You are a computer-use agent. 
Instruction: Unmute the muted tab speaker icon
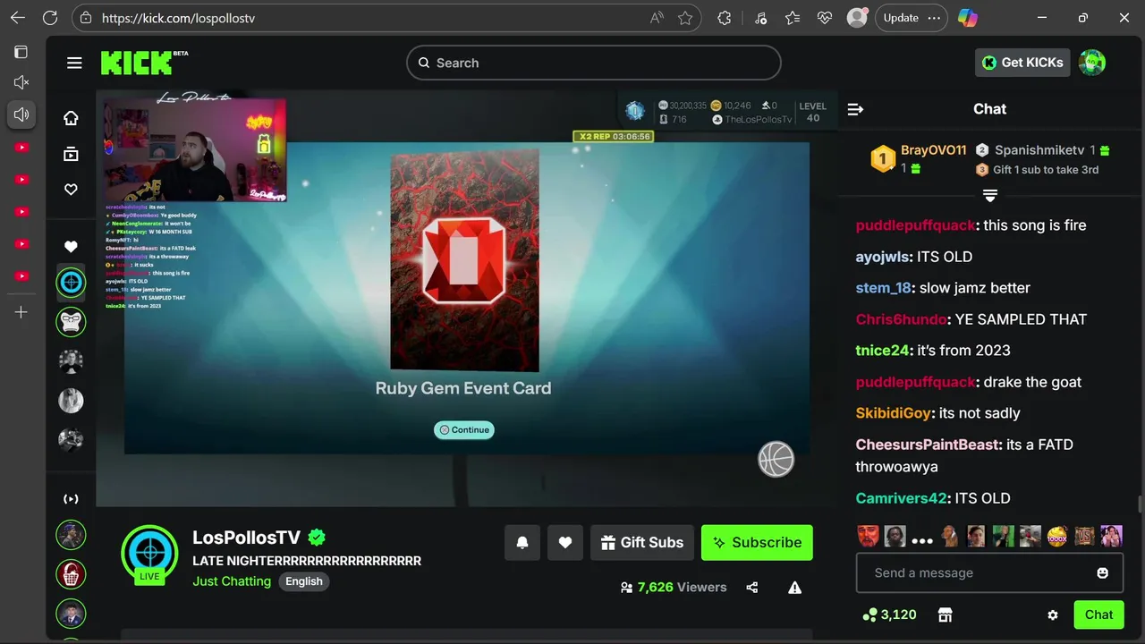coord(21,82)
